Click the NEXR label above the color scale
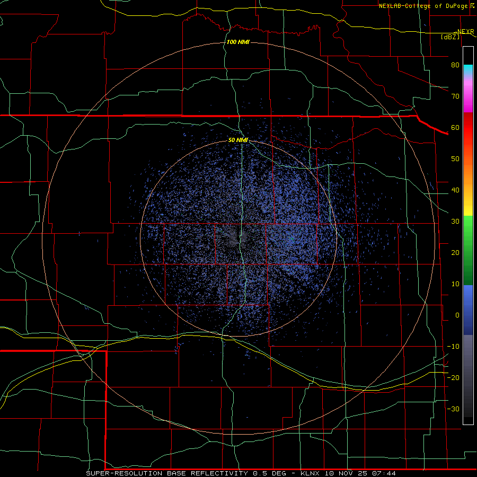The height and width of the screenshot is (477, 477). 465,31
